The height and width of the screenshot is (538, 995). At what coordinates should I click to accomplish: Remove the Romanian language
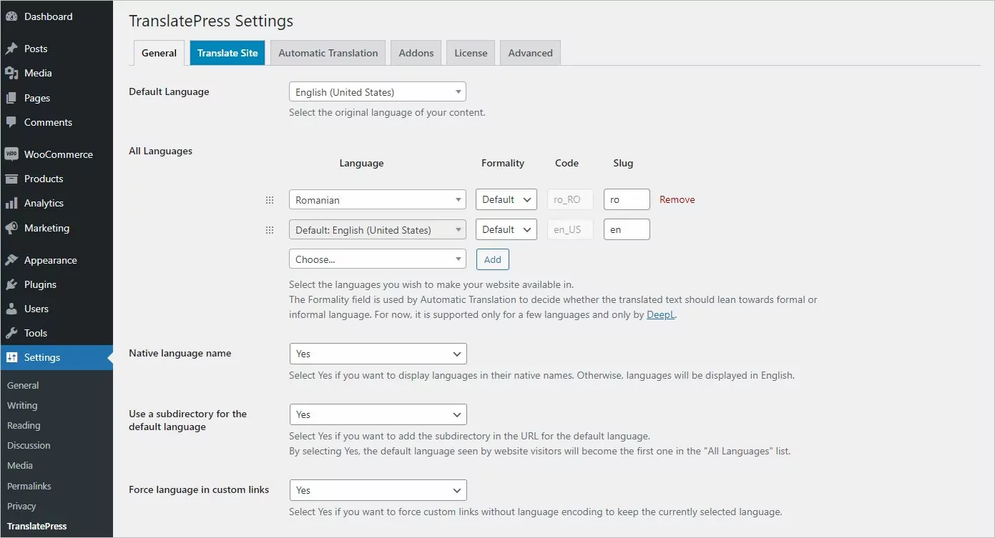click(677, 200)
